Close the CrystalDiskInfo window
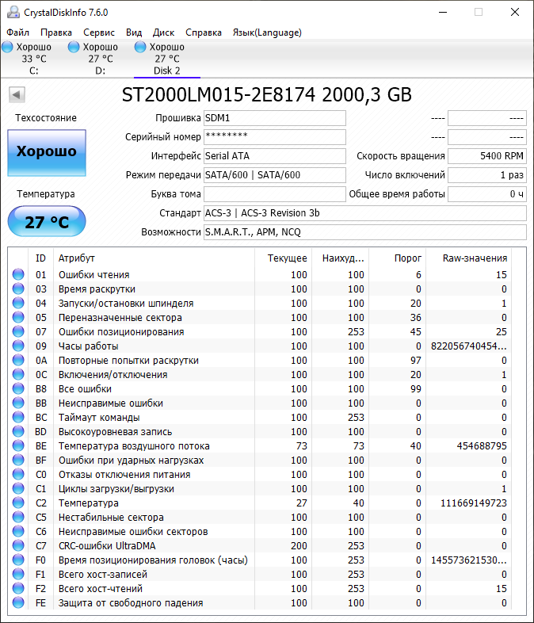 pos(515,13)
